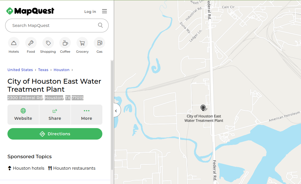Go to Houston breadcrumb
This screenshot has width=301, height=184.
pyautogui.click(x=61, y=70)
